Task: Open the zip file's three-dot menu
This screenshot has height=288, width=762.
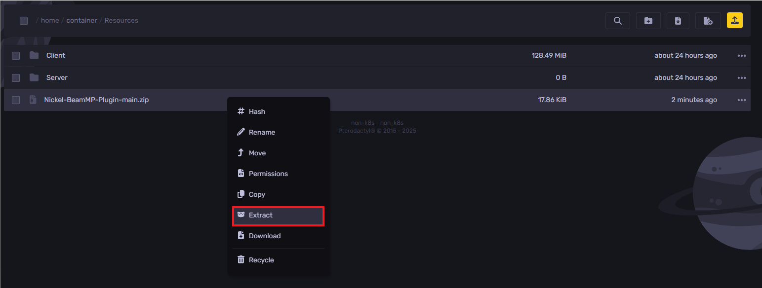Action: 741,100
